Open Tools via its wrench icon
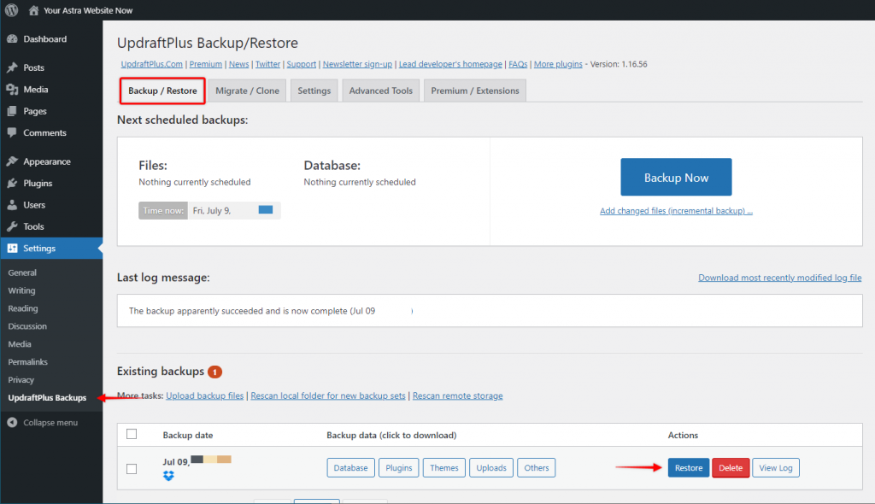 click(13, 226)
